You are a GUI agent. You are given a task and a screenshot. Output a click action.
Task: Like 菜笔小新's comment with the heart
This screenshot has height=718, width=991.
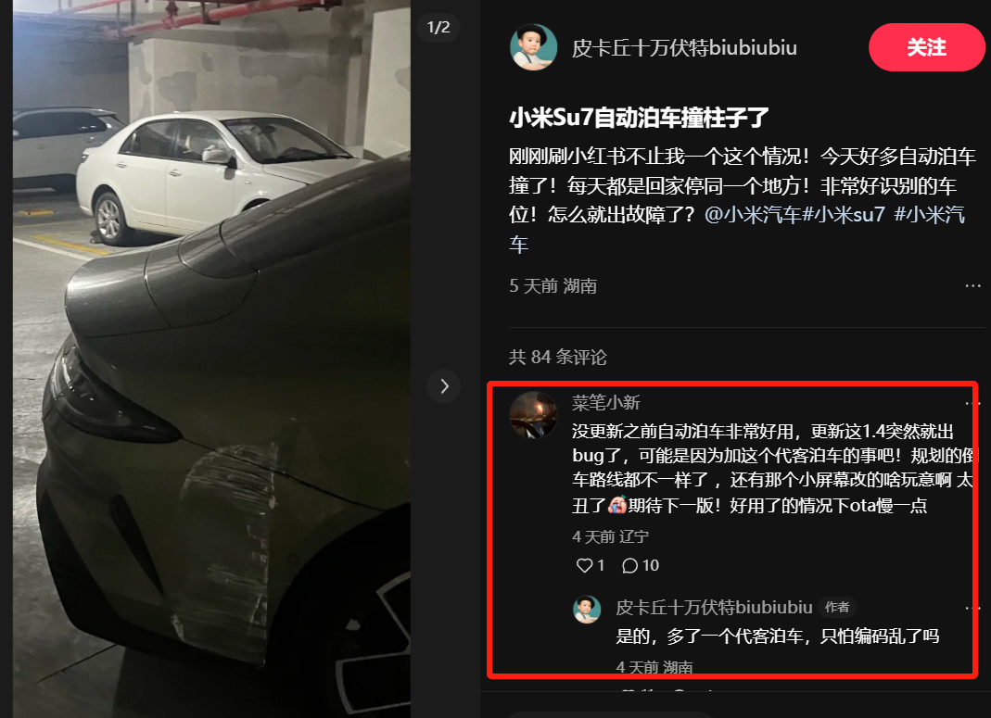[x=584, y=565]
